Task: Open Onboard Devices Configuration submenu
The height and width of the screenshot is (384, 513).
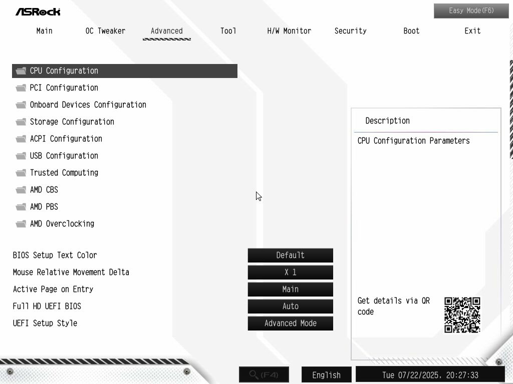Action: (88, 105)
